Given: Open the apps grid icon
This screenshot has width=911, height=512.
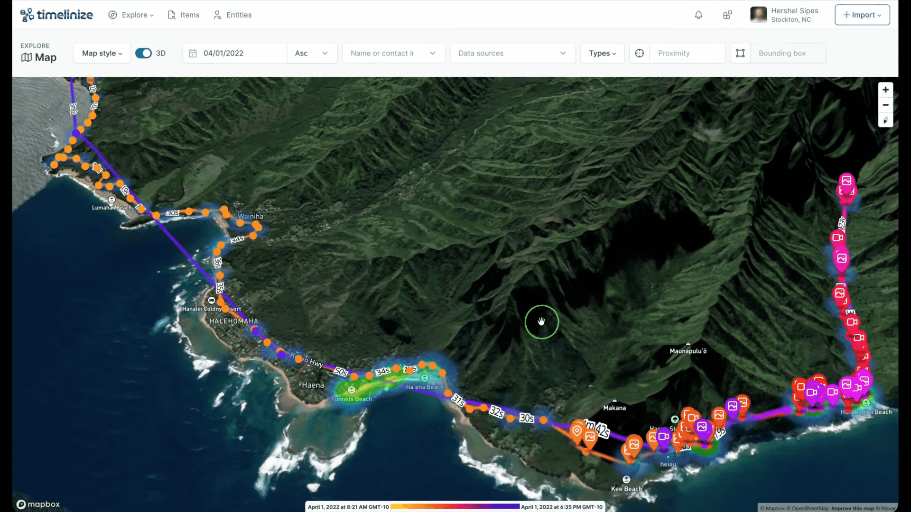Looking at the screenshot, I should tap(727, 15).
